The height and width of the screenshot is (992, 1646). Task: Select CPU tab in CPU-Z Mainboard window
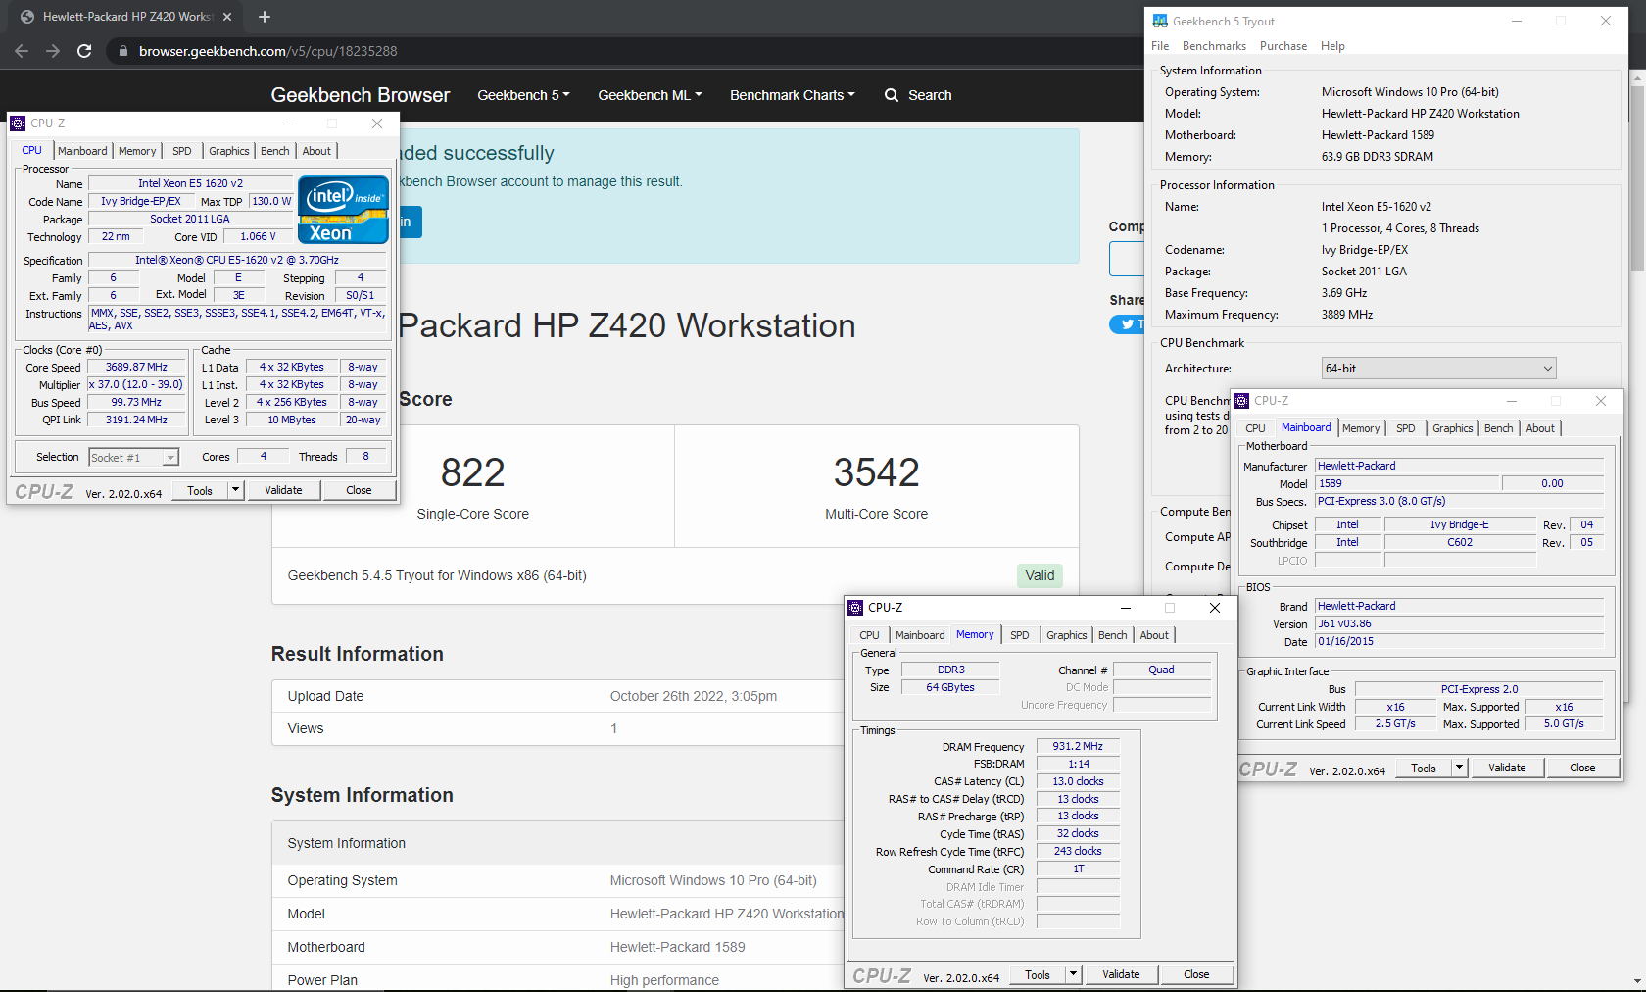1255,428
